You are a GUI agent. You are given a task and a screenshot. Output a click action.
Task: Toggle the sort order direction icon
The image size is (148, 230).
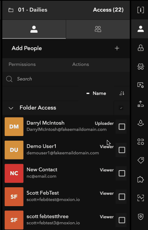pyautogui.click(x=122, y=93)
